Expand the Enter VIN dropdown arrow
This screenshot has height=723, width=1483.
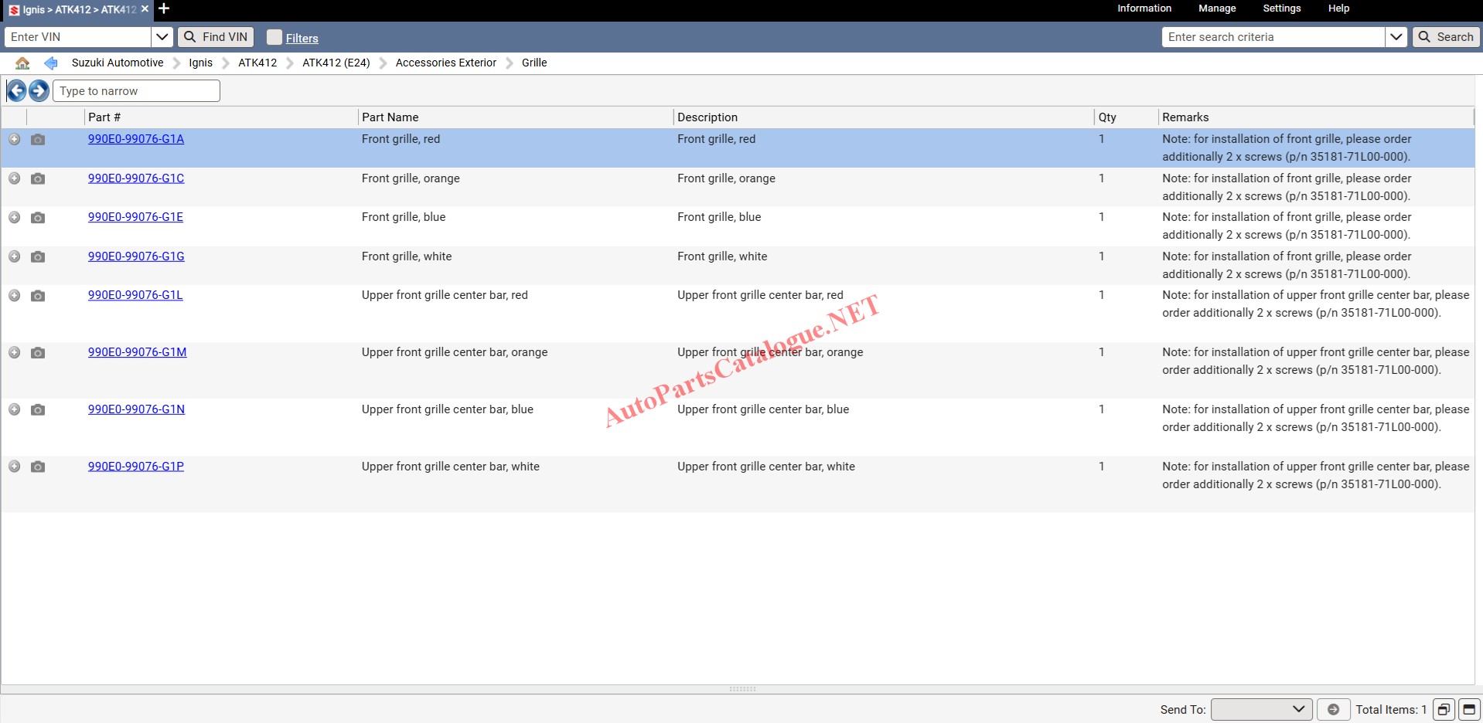pyautogui.click(x=162, y=37)
